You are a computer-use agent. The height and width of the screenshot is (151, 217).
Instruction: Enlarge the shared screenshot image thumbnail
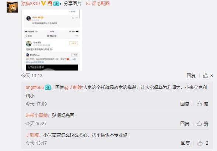[52, 40]
